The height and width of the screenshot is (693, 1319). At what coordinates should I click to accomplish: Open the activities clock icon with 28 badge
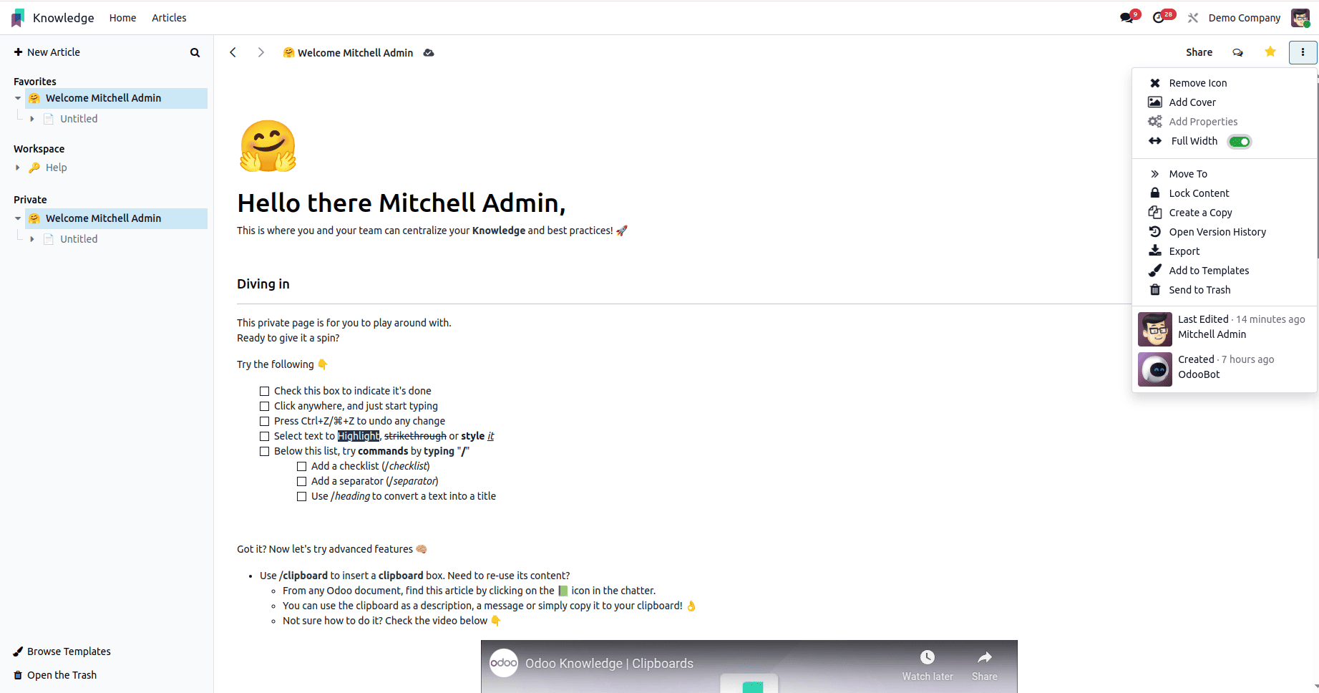pos(1159,18)
